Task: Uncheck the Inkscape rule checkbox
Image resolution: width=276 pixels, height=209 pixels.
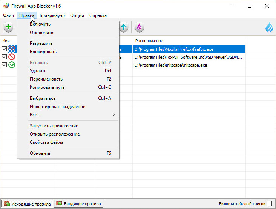Action: pos(5,65)
